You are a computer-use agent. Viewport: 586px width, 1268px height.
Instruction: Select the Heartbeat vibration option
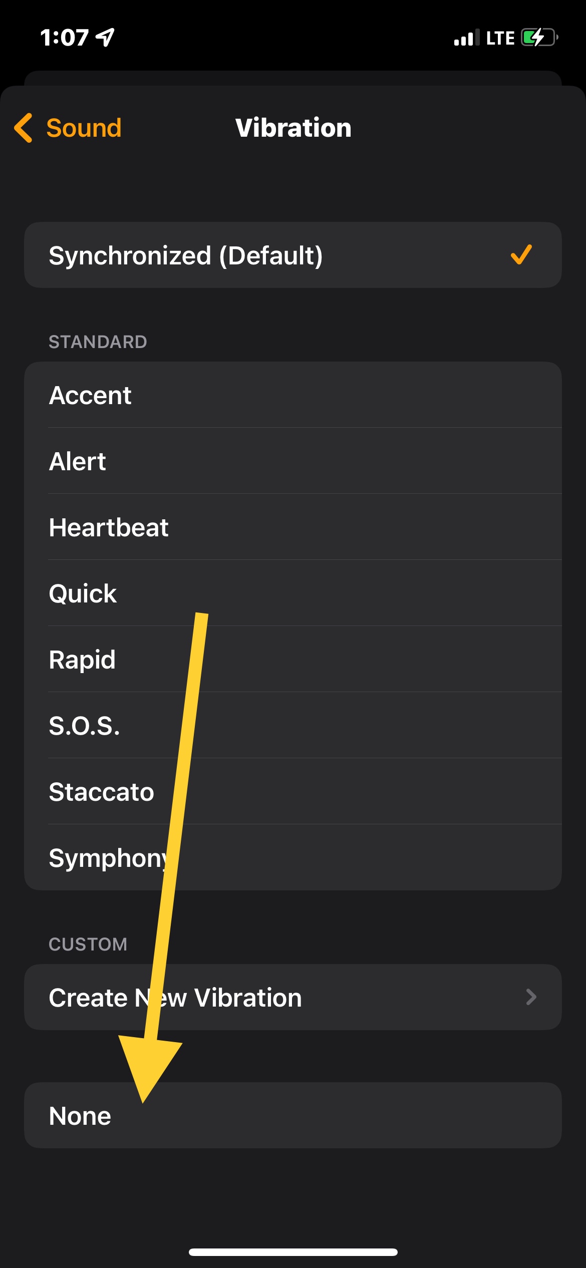click(x=109, y=527)
